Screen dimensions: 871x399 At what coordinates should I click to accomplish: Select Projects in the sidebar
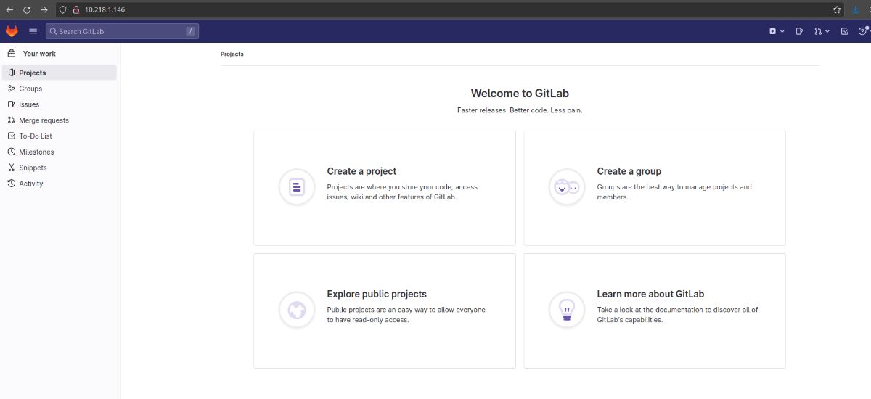(60, 73)
